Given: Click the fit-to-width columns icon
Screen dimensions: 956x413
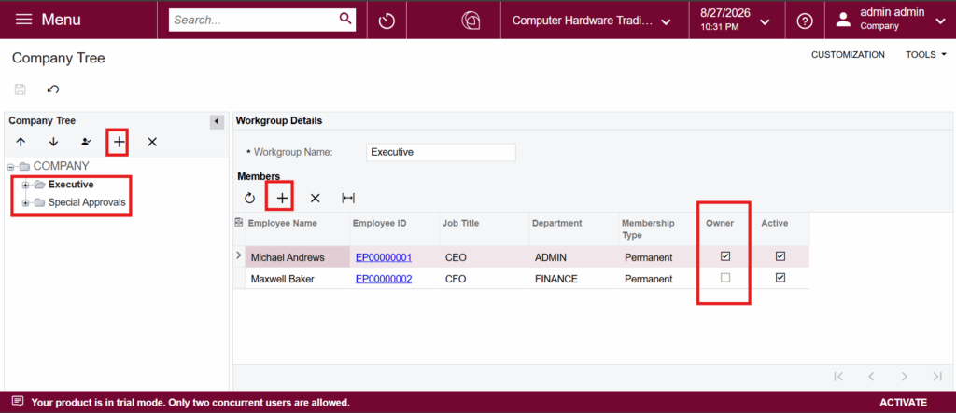Looking at the screenshot, I should [x=348, y=198].
